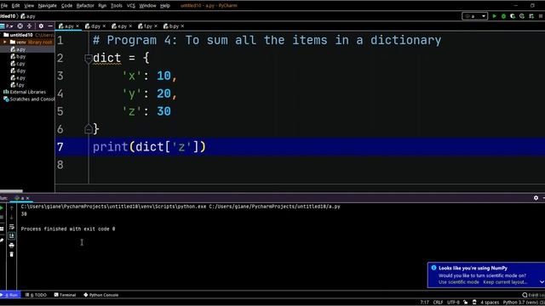Click the print icon in Run panel
This screenshot has height=306, width=545.
point(11,246)
